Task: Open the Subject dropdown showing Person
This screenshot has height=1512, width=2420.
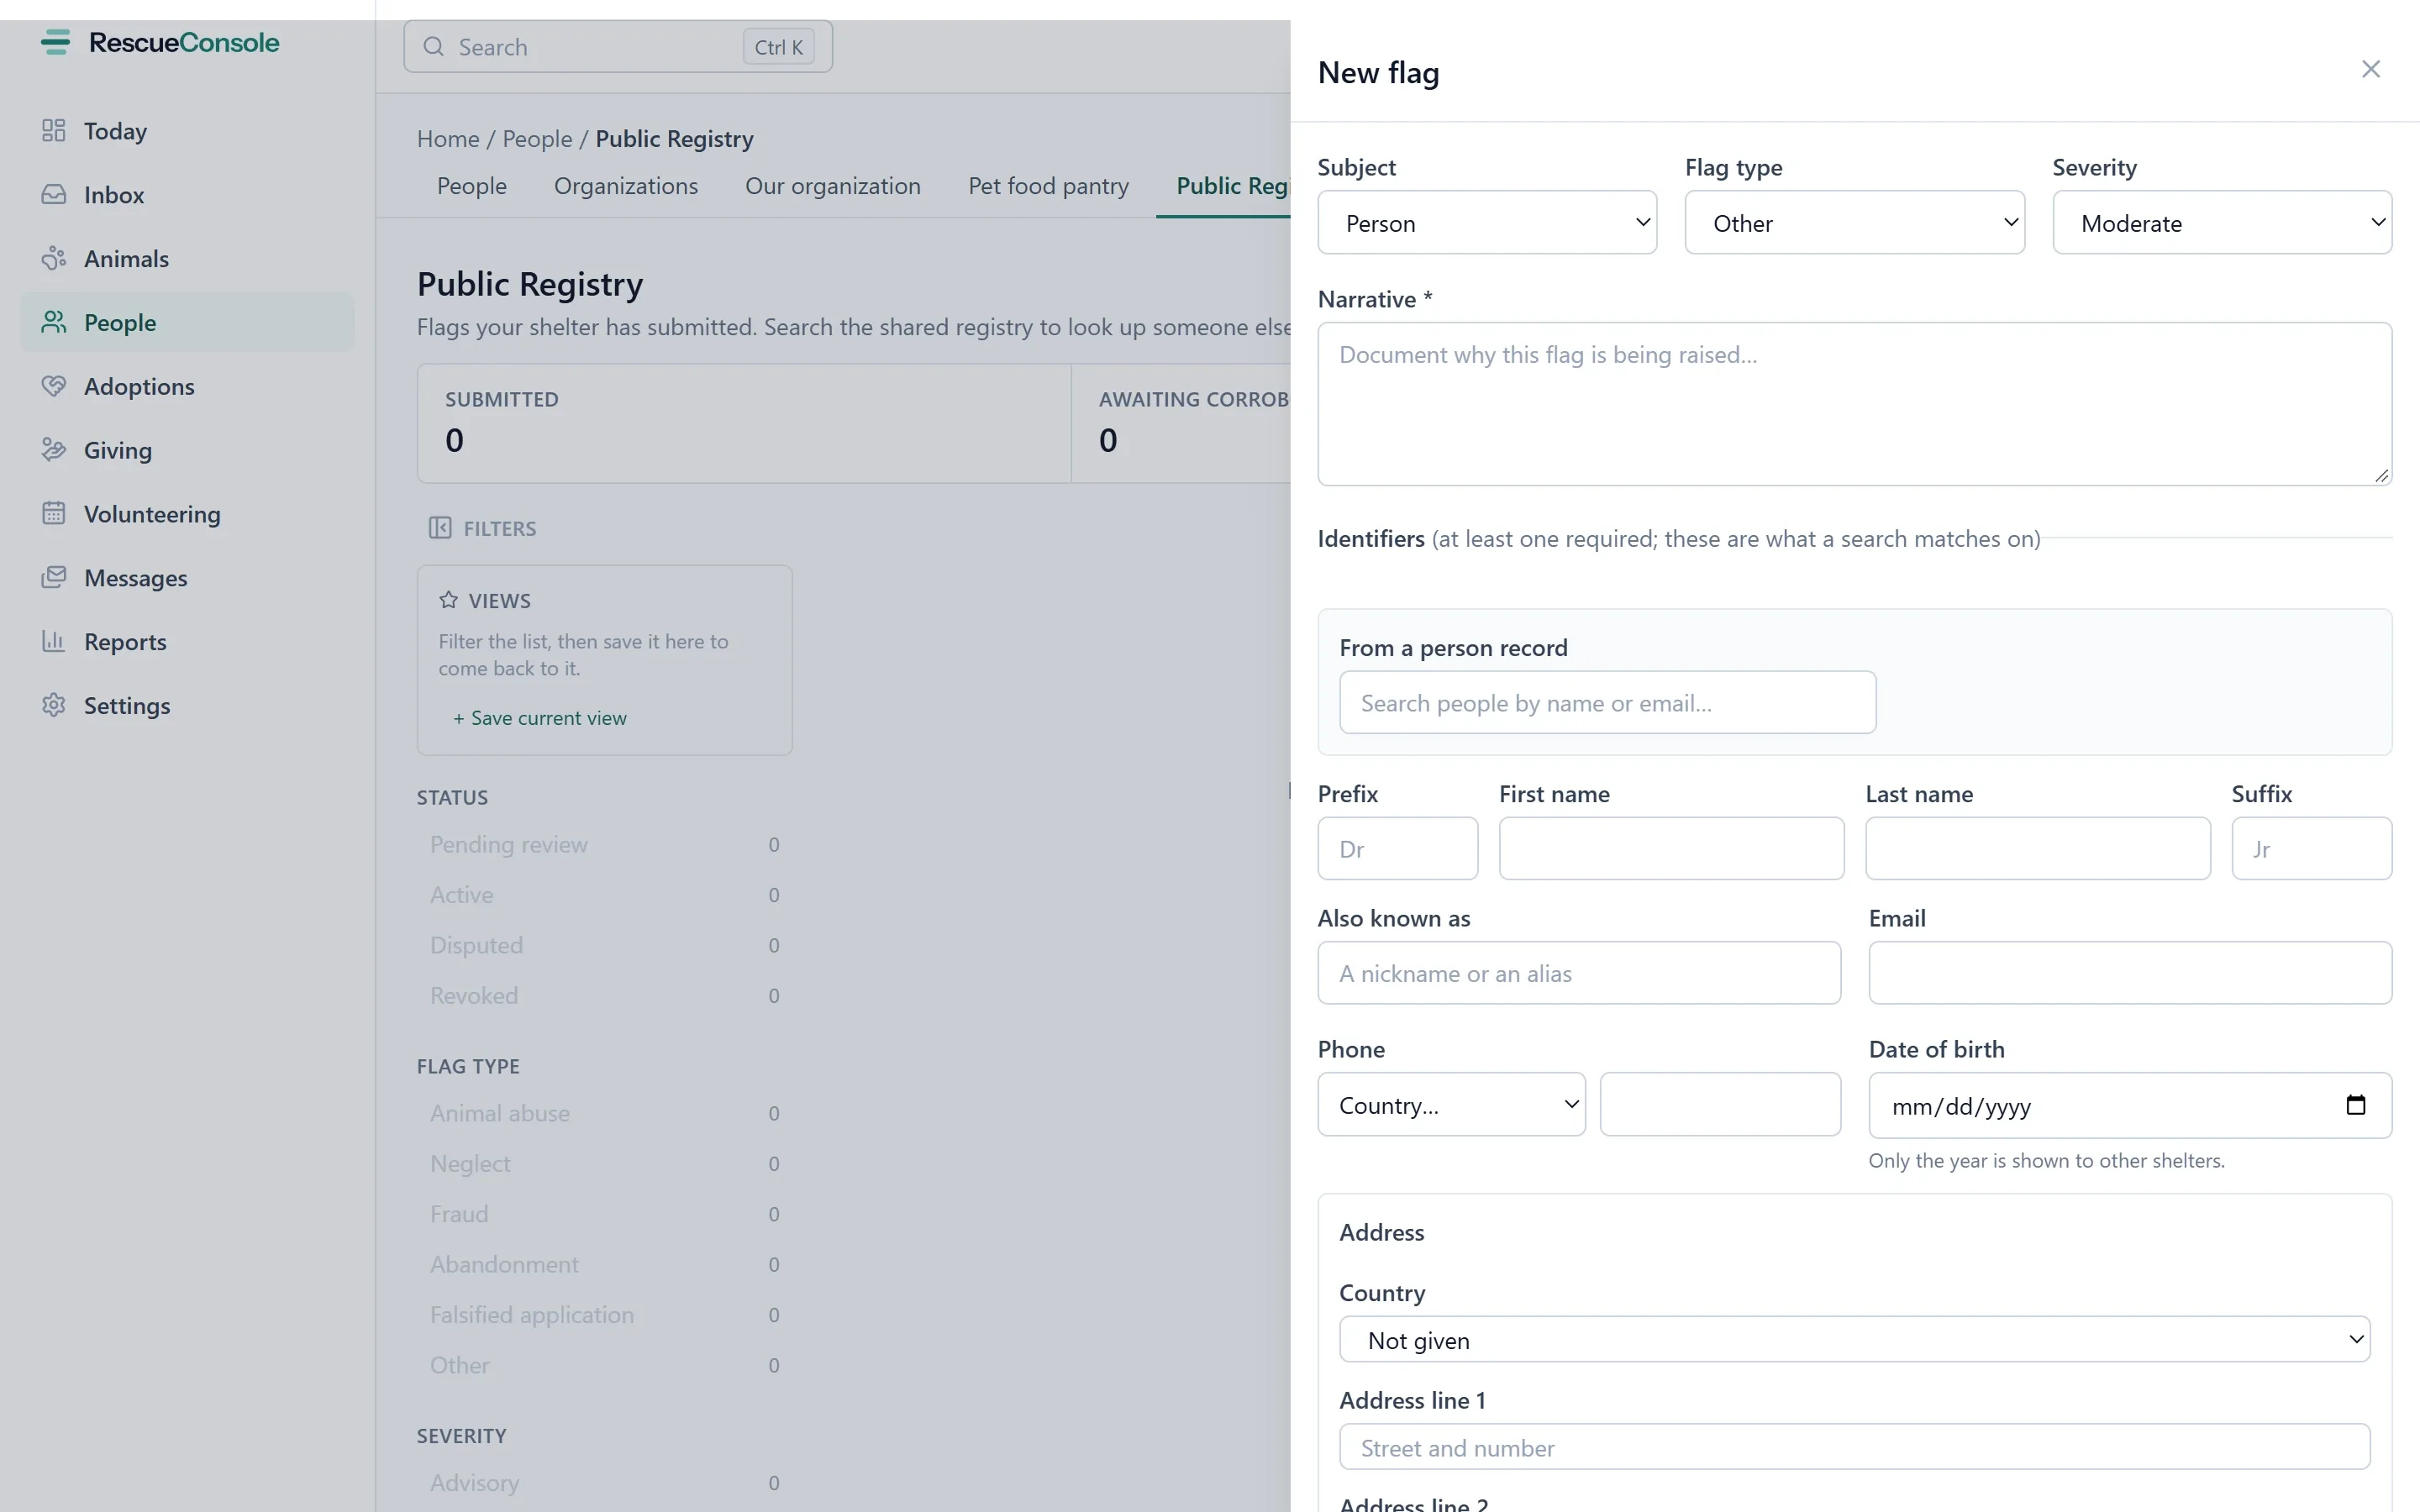Action: (x=1487, y=222)
